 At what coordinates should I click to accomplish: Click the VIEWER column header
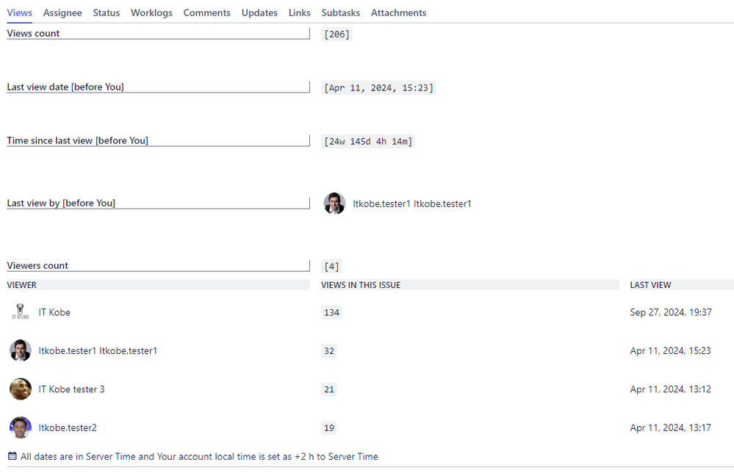click(x=21, y=285)
